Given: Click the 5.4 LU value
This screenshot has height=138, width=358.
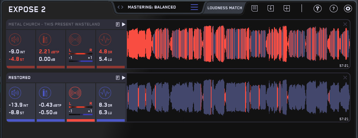Looking at the screenshot, I should click(105, 59).
